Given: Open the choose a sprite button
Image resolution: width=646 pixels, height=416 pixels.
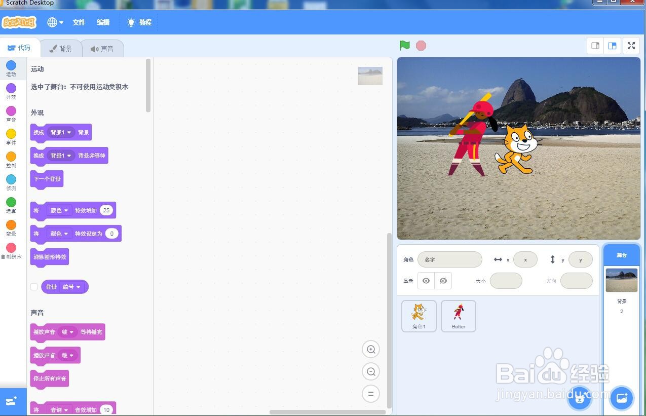Looking at the screenshot, I should (x=580, y=398).
